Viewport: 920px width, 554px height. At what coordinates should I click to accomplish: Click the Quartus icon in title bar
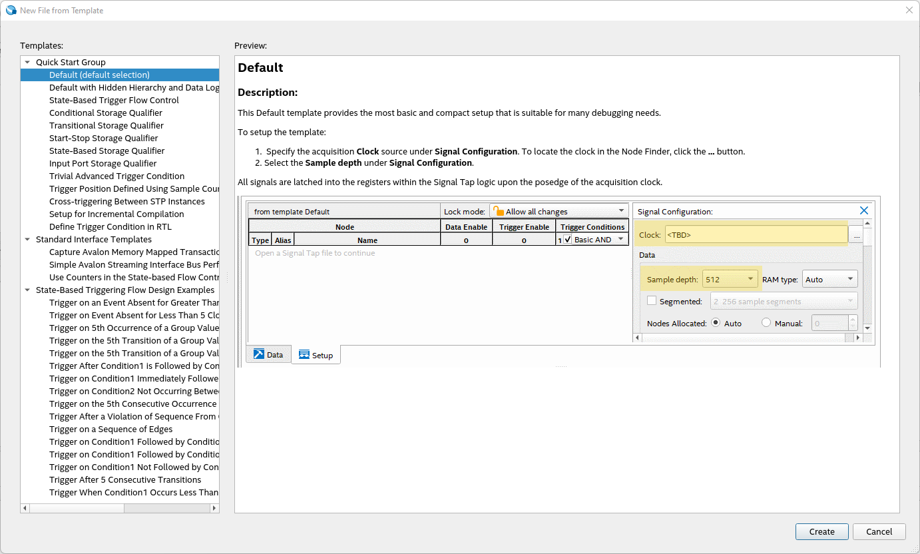[x=11, y=10]
